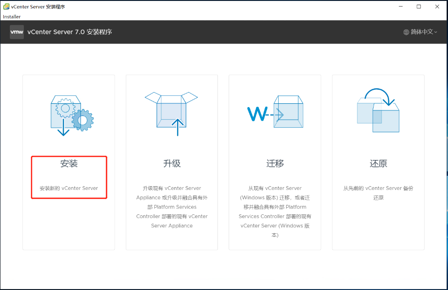Viewport: 448px width, 290px height.
Task: Click restore description 从先前的 vCenter Server 备份
Action: [378, 193]
